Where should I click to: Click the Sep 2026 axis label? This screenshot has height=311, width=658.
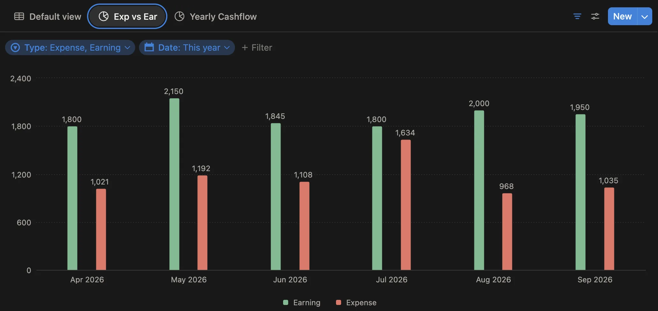(595, 280)
